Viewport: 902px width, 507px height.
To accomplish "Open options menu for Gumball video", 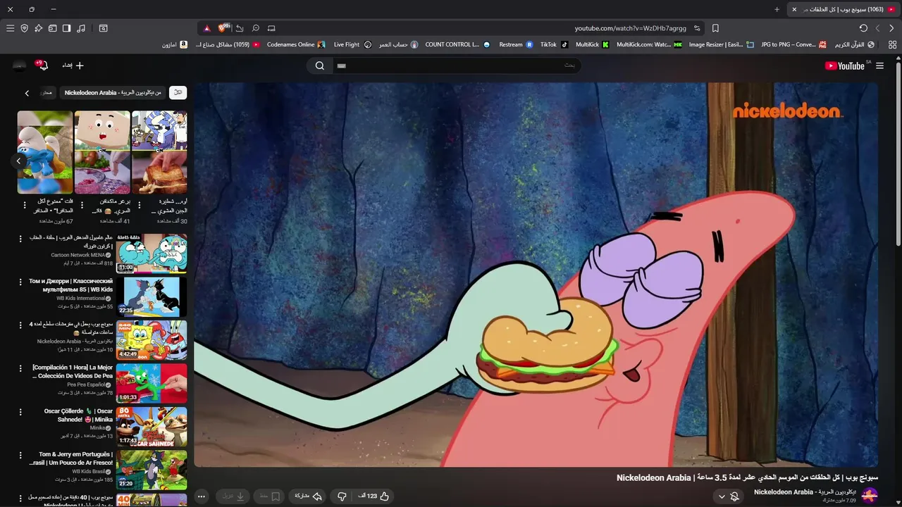I will 20,239.
